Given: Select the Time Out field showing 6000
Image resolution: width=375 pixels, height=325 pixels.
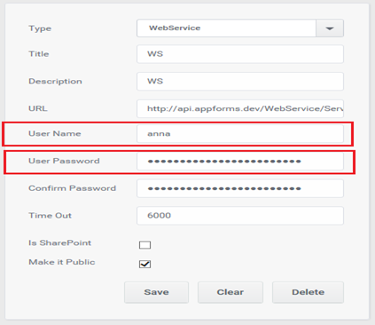Looking at the screenshot, I should pyautogui.click(x=240, y=216).
